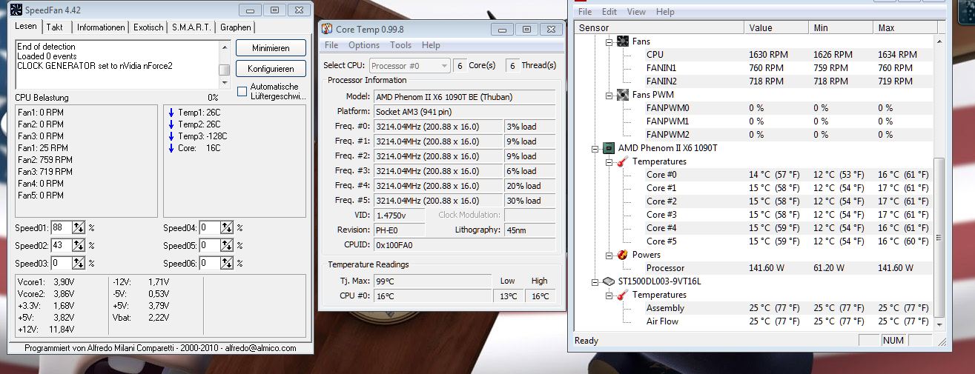Collapse the ST1500DL003-9VT16L drive node
The width and height of the screenshot is (975, 374).
[595, 281]
